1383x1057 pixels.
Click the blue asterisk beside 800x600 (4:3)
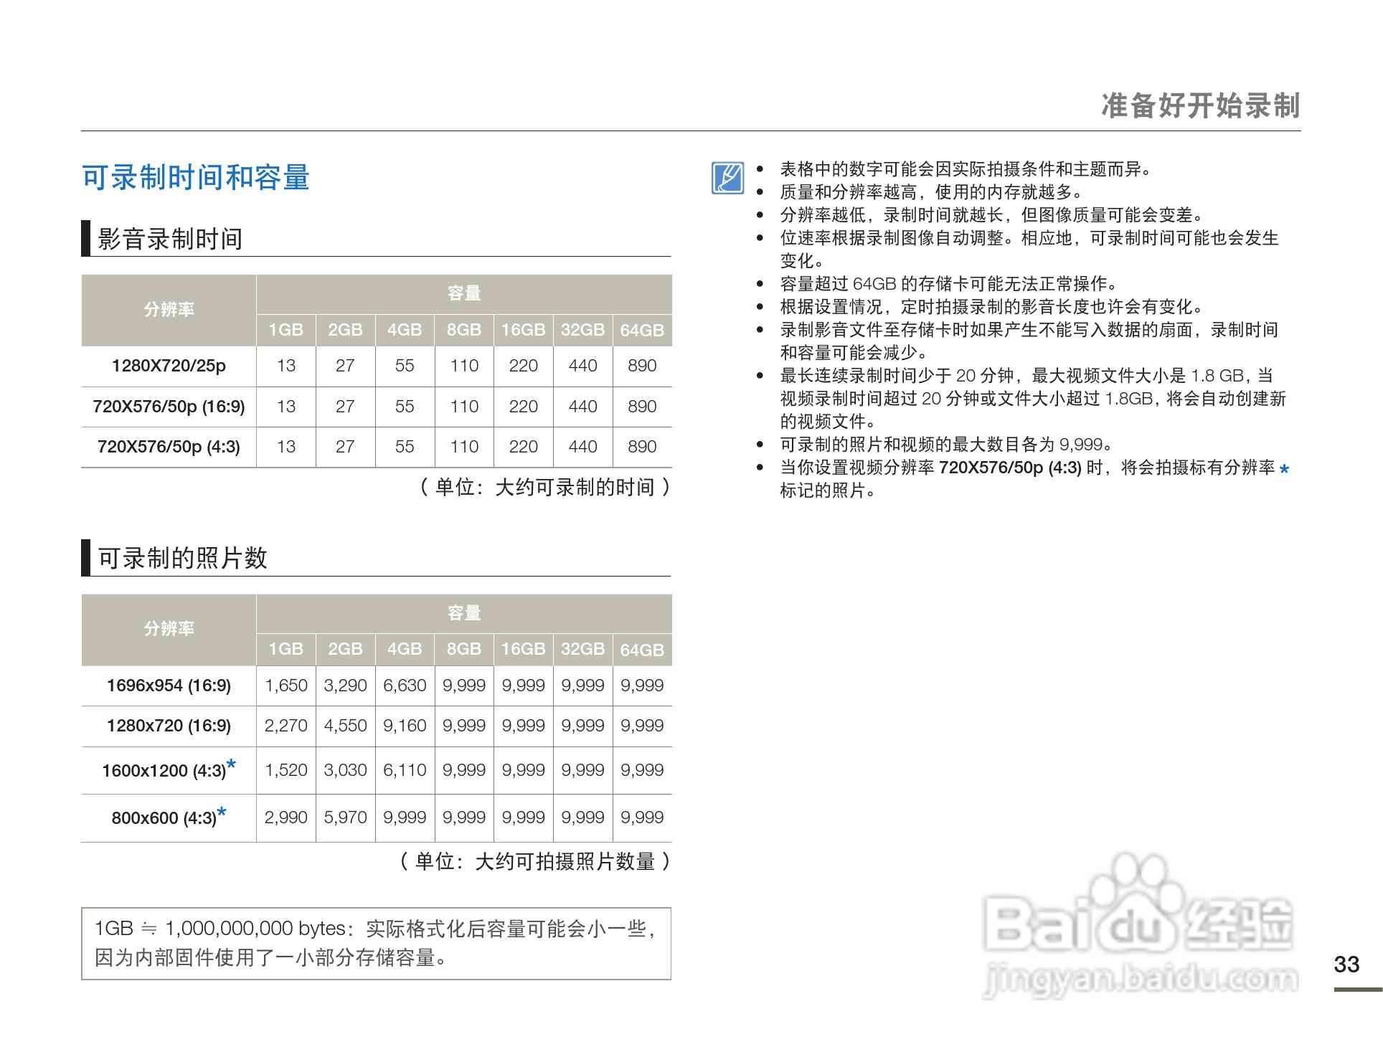coord(222,812)
